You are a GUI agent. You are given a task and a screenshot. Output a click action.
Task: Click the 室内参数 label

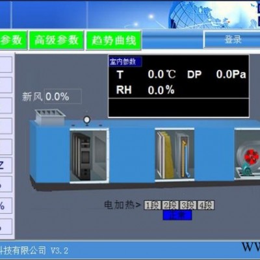click(x=125, y=62)
